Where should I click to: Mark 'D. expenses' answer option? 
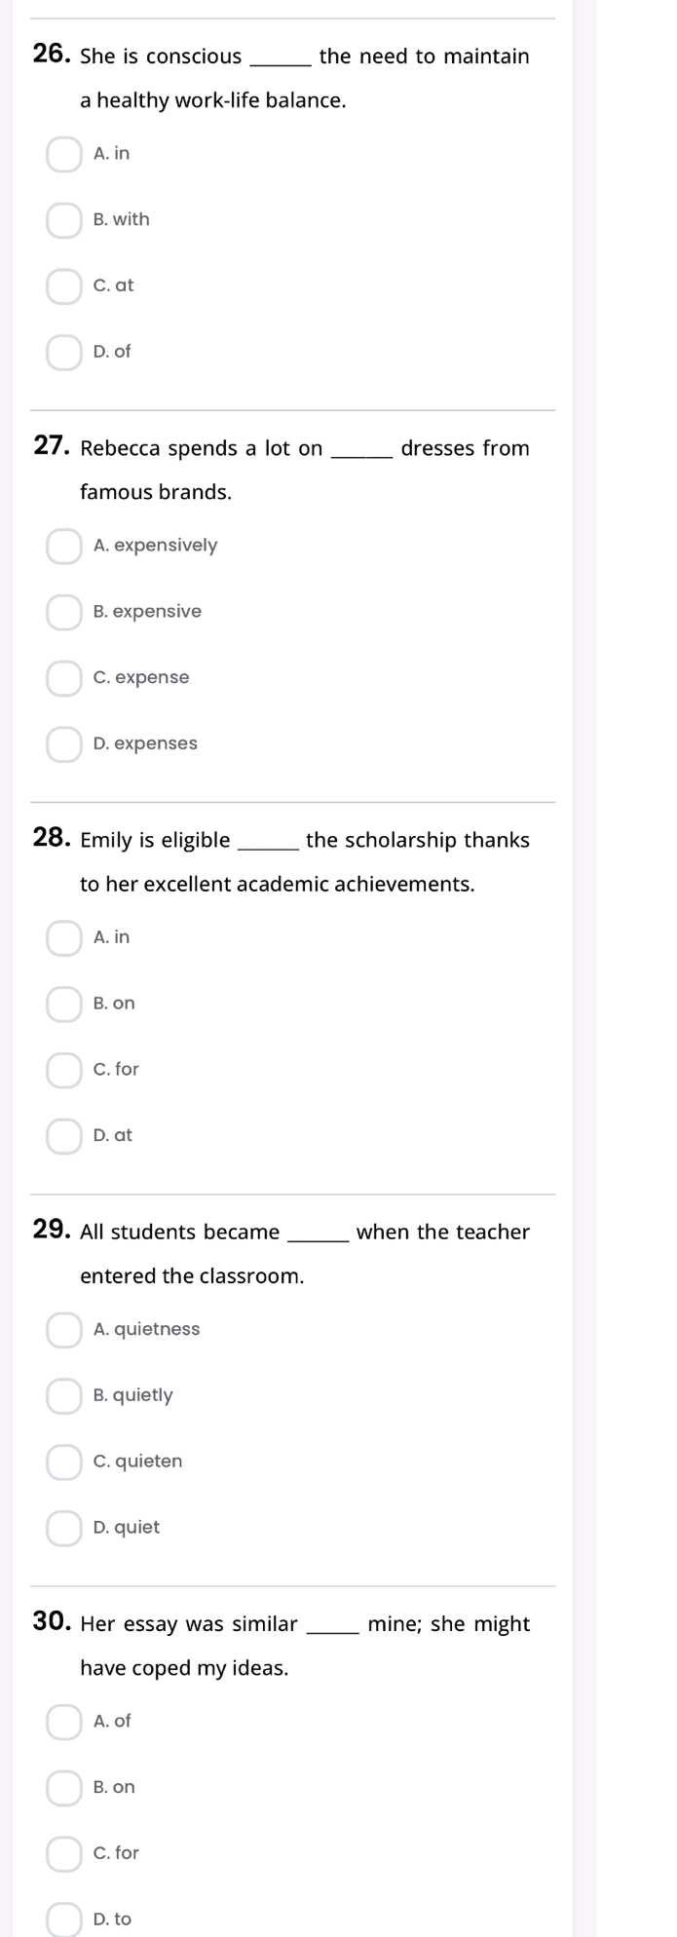(64, 744)
